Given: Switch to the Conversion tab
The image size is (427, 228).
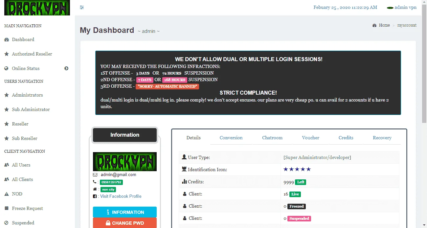Looking at the screenshot, I should click(231, 138).
